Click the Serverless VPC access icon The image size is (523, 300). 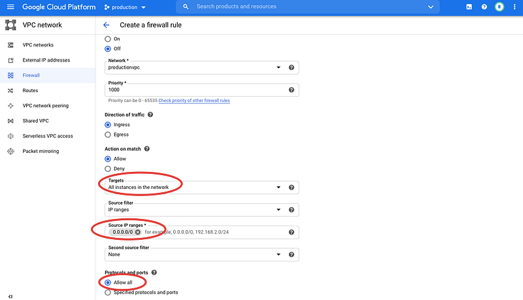point(10,136)
